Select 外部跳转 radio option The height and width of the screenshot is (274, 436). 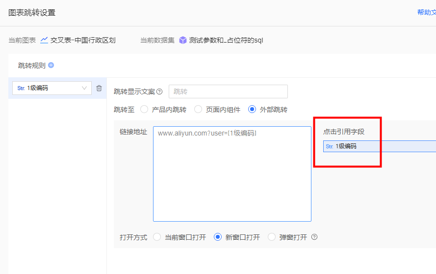click(x=252, y=110)
